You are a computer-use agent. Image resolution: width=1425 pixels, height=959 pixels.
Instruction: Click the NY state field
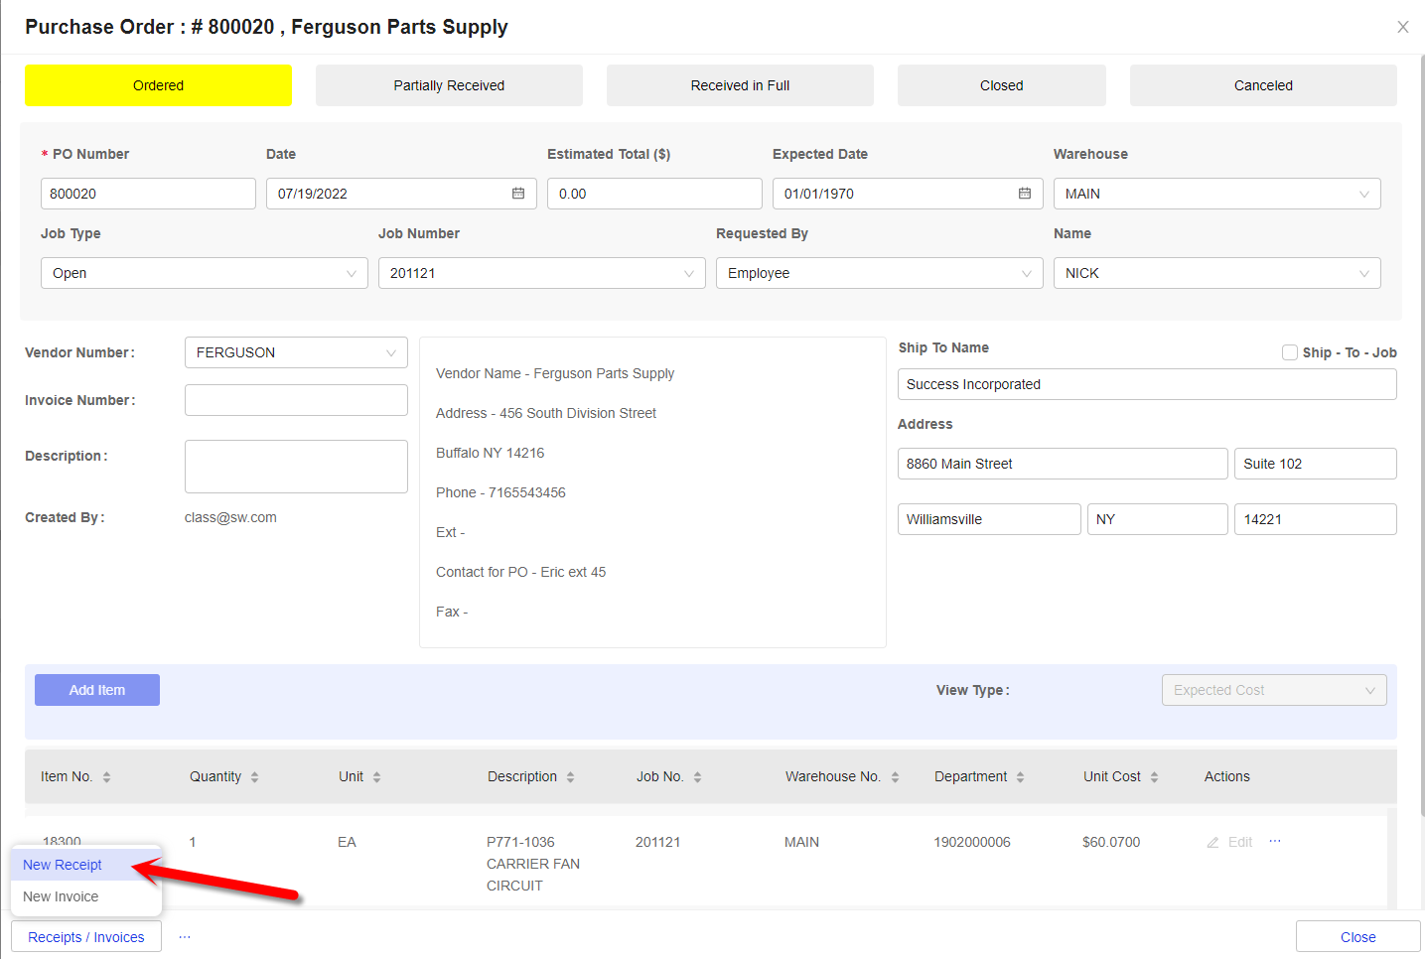[1158, 519]
